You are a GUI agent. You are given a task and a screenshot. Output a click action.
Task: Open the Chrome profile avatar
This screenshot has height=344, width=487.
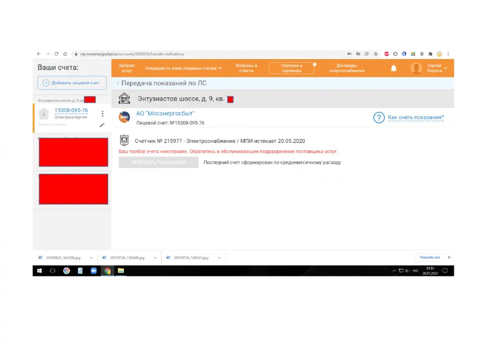439,54
